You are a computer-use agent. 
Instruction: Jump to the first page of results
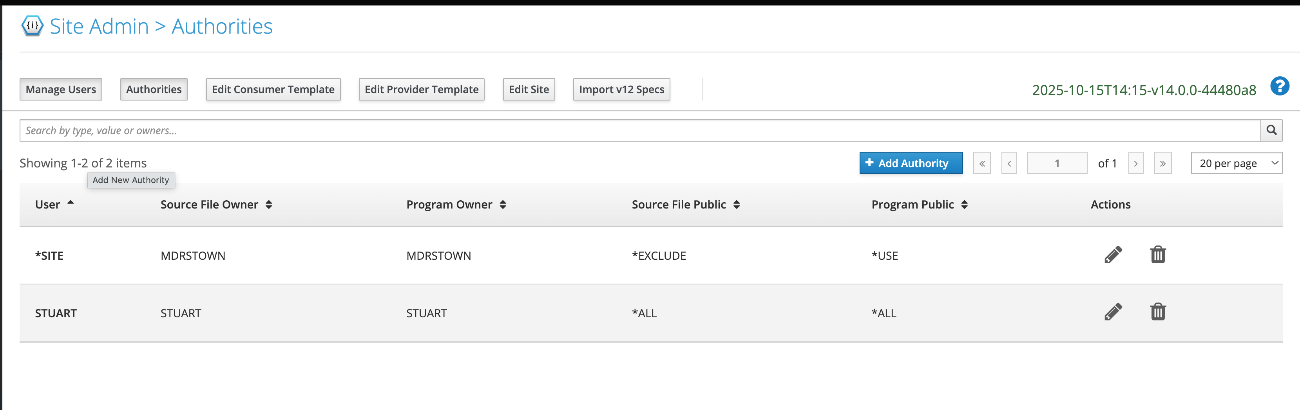coord(982,163)
